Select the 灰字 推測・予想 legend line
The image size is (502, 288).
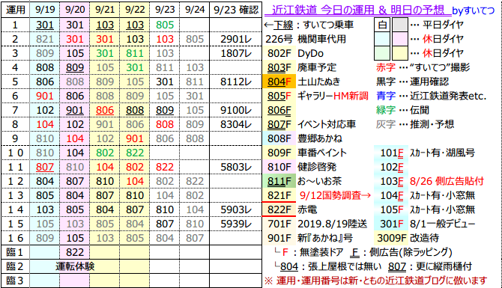(415, 124)
